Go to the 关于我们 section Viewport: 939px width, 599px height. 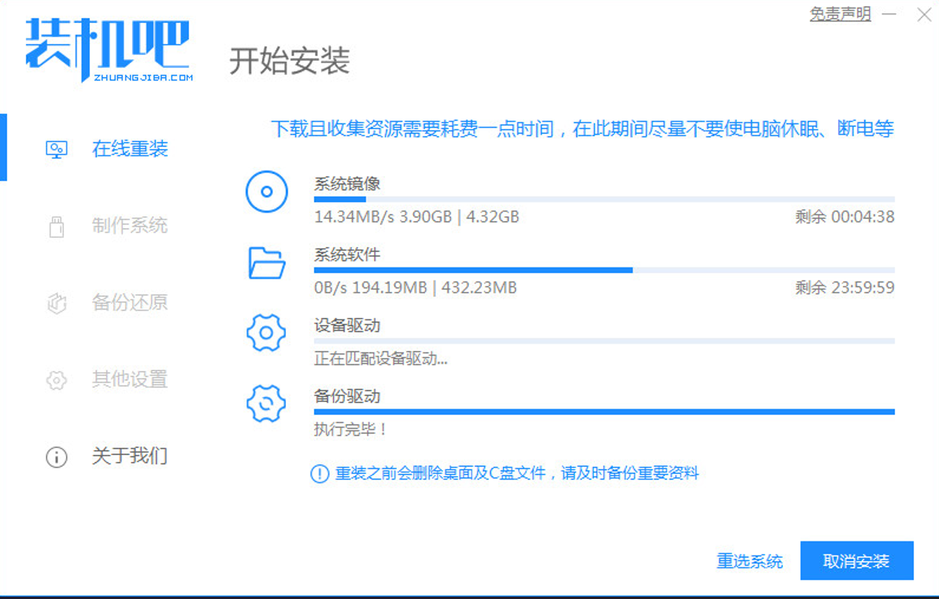(130, 456)
